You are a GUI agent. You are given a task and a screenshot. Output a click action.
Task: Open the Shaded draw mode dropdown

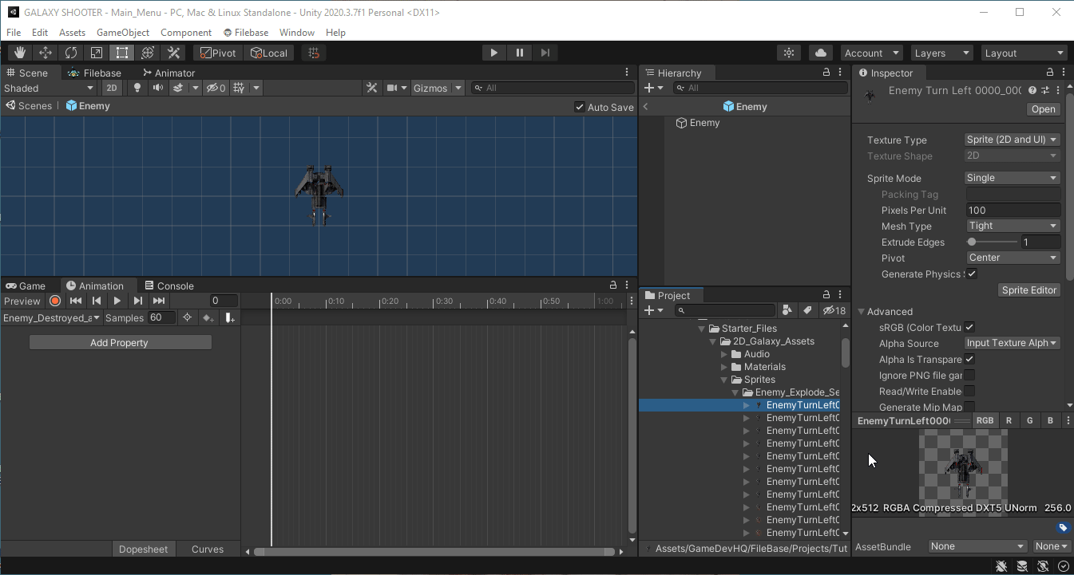click(49, 88)
